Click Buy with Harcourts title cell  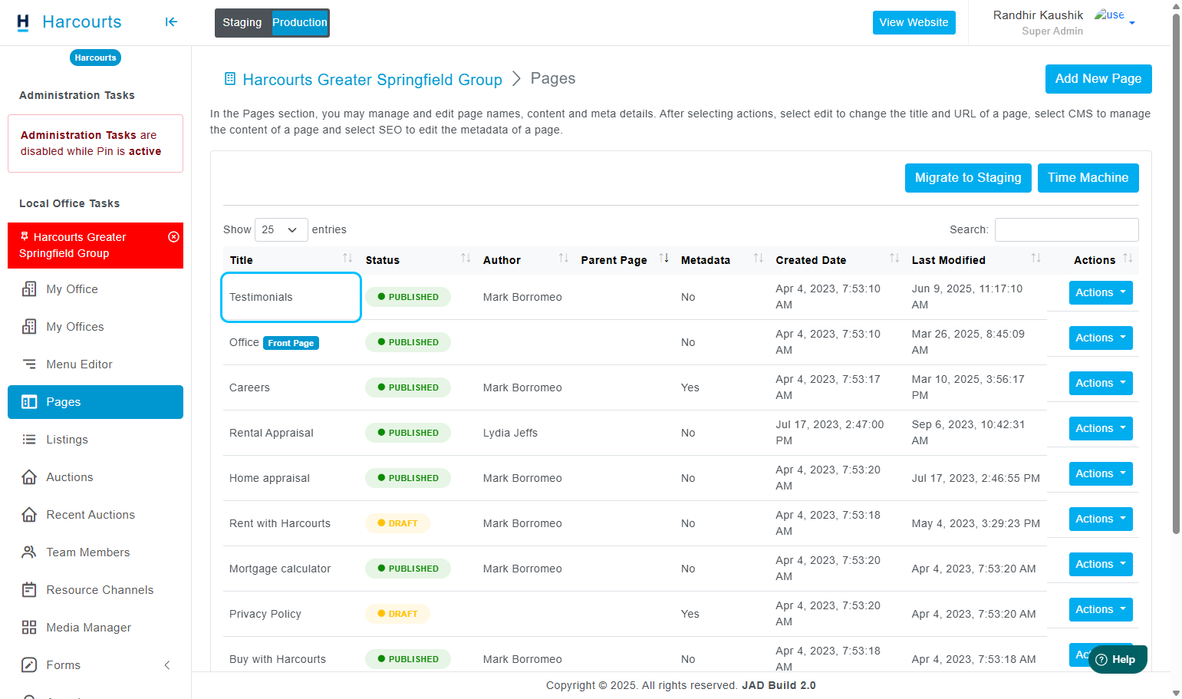pos(291,659)
